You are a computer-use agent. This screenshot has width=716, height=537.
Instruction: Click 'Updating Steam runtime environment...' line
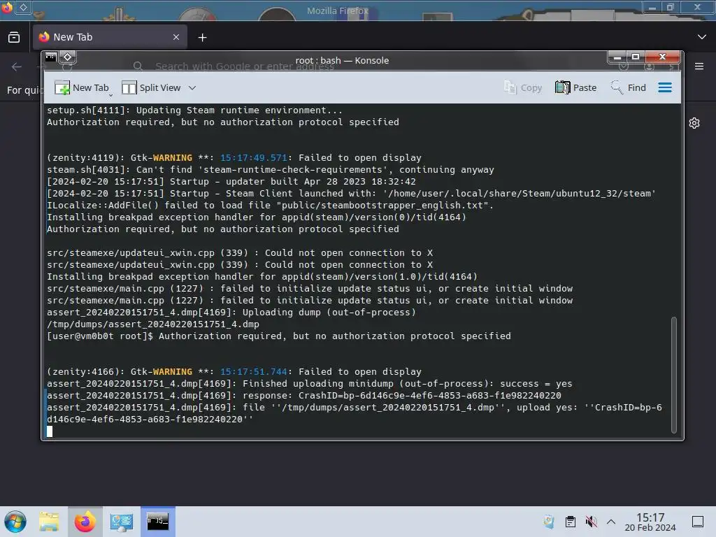pyautogui.click(x=194, y=110)
